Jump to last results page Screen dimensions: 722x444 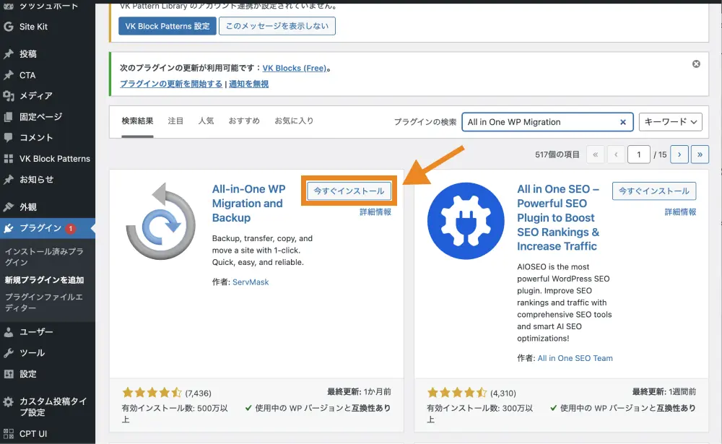tap(700, 154)
